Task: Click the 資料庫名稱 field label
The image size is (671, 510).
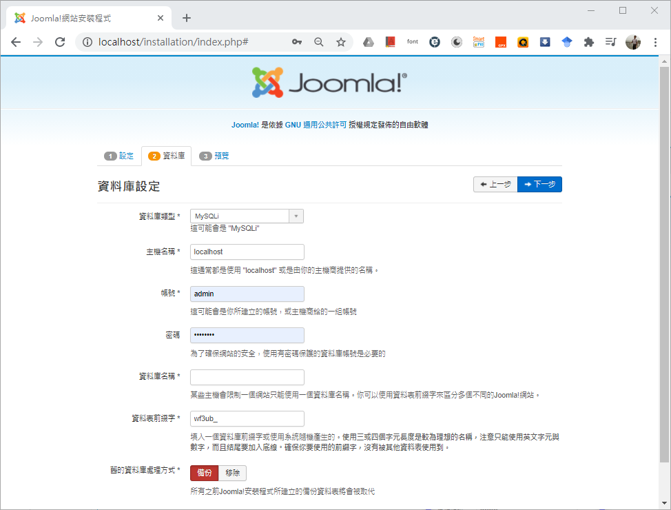Action: [x=159, y=376]
